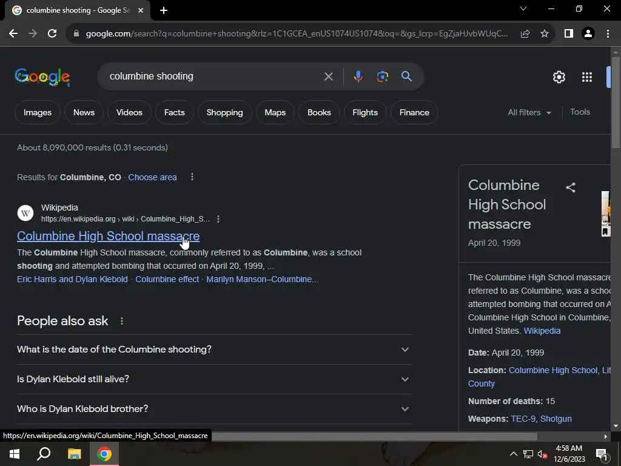The width and height of the screenshot is (621, 466).
Task: Open Windows taskbar search
Action: pos(44,454)
